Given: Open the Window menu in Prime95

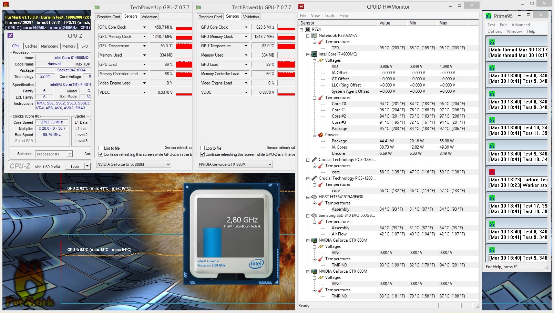Looking at the screenshot, I should (x=514, y=31).
